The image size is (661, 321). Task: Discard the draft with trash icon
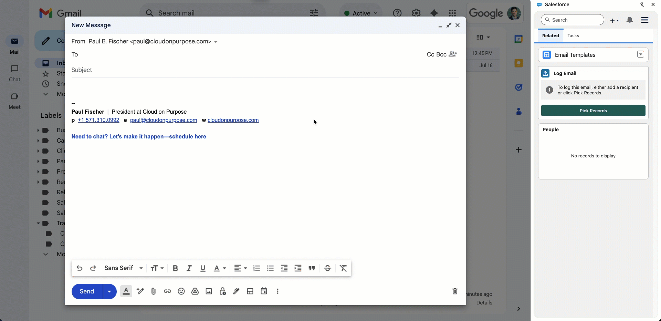pyautogui.click(x=455, y=291)
